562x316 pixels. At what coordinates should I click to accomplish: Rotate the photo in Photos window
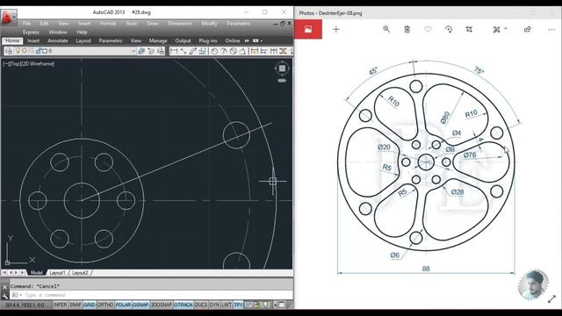pyautogui.click(x=449, y=29)
